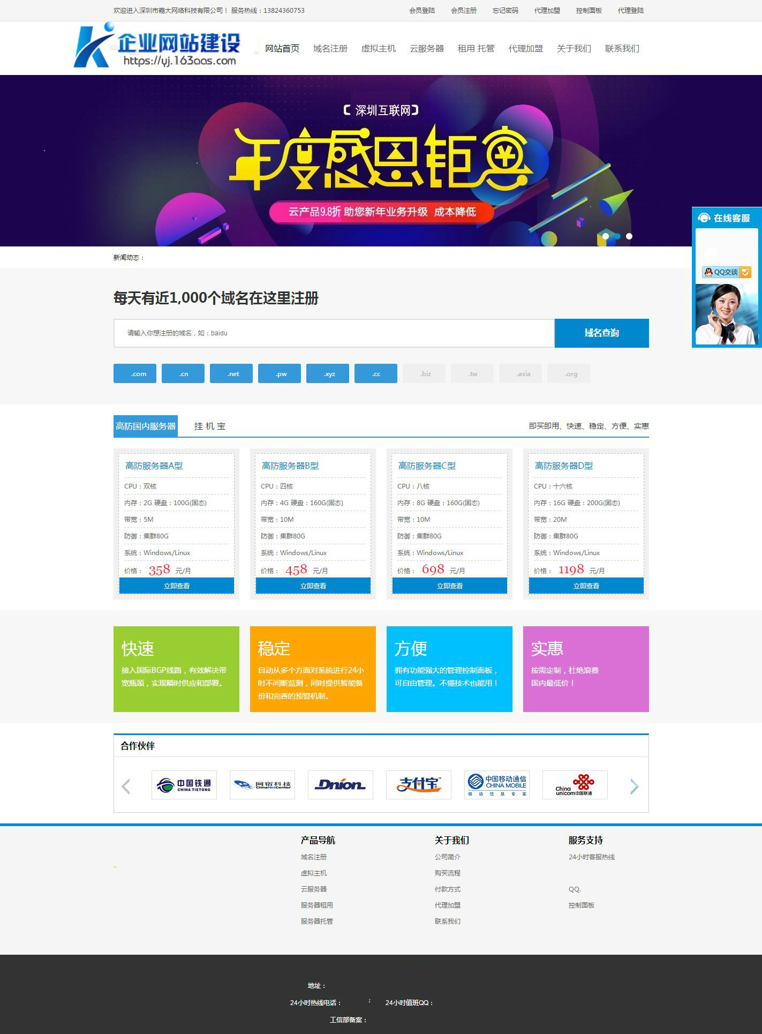Enable the .org domain extension

pyautogui.click(x=569, y=373)
